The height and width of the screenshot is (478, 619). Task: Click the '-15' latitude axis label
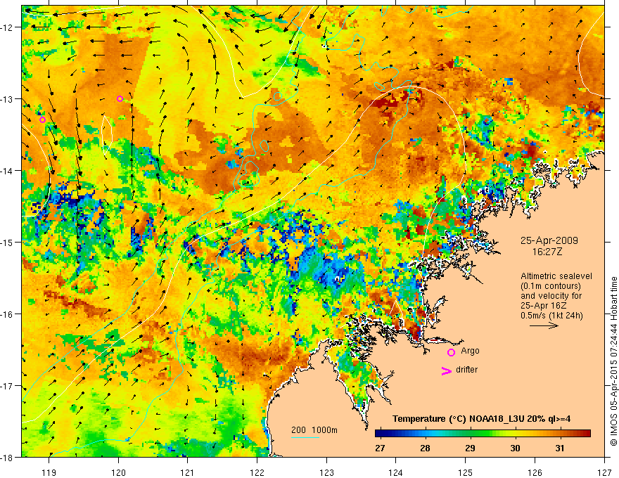point(8,242)
